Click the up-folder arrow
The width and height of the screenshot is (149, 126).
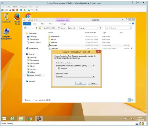(36, 28)
